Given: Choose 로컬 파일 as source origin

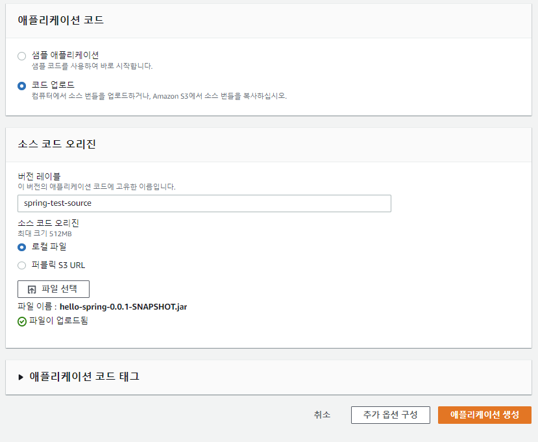Looking at the screenshot, I should pyautogui.click(x=21, y=247).
